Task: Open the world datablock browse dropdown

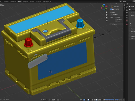Action: tap(130, 10)
